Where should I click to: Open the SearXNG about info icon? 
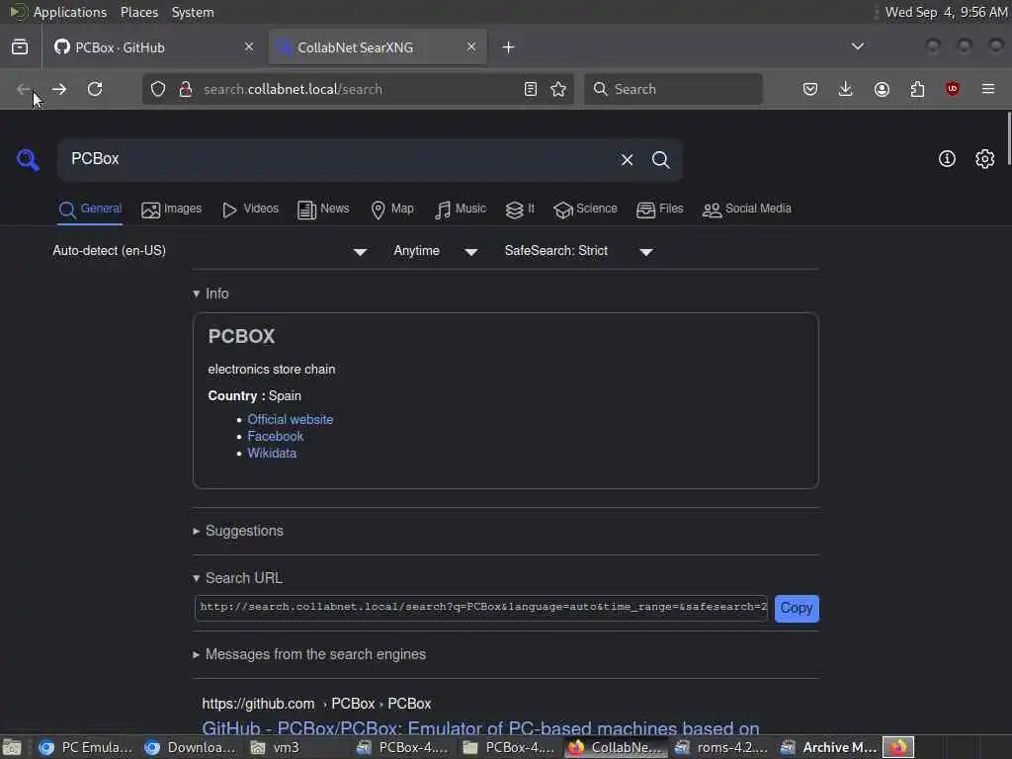947,159
